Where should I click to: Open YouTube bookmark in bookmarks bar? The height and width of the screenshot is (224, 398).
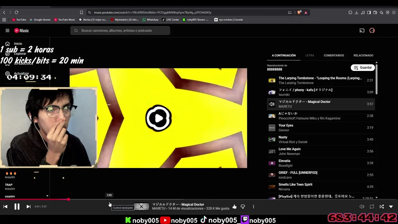pos(19,20)
